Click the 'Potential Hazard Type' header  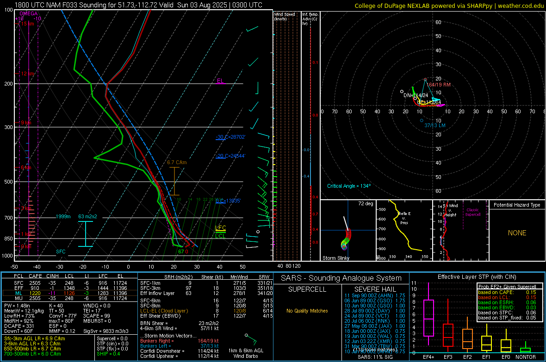click(517, 205)
